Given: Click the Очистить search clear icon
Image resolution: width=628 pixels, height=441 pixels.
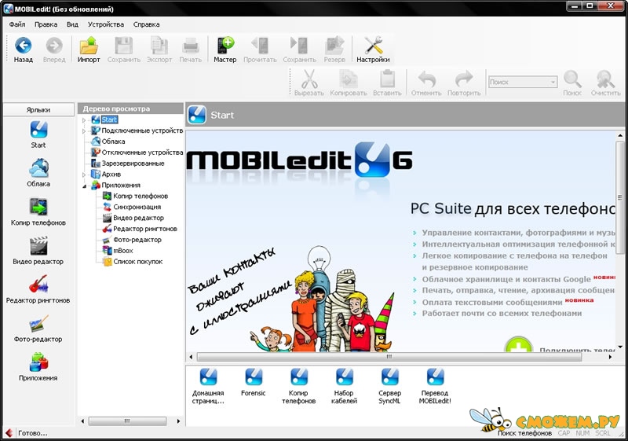Looking at the screenshot, I should [x=605, y=79].
